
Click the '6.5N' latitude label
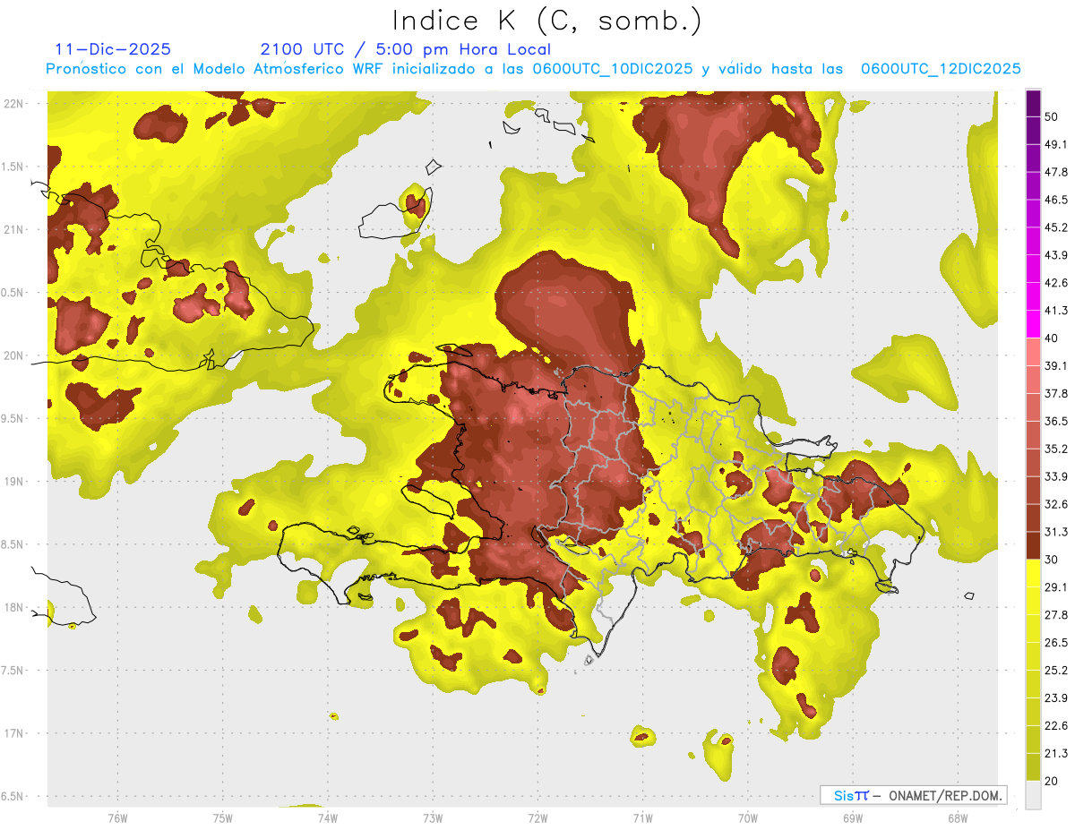13,797
